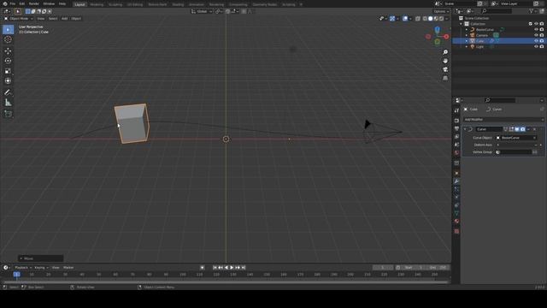Toggle Curve modifier edit mode display
Viewport: 547px width, 308px height.
tap(511, 129)
